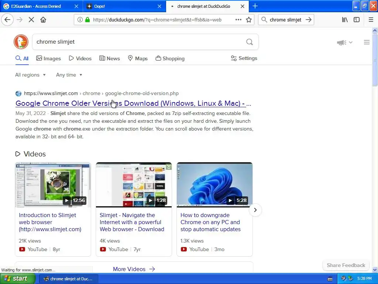Click the magnifier in the Firefox search box
The width and height of the screenshot is (378, 284).
coord(264,20)
